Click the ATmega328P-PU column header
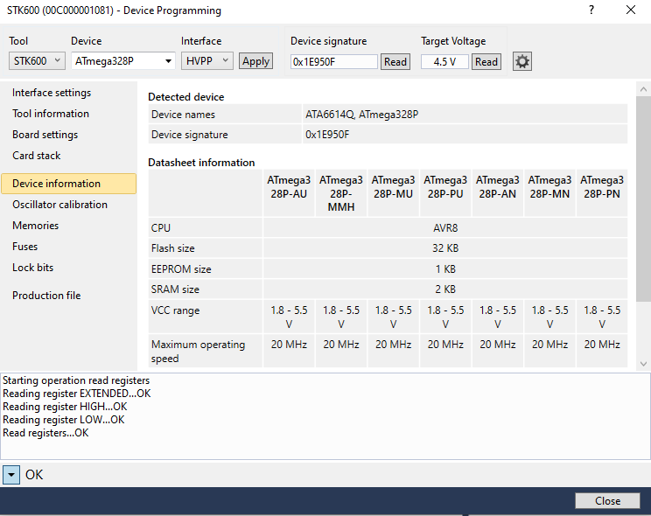Image resolution: width=651 pixels, height=516 pixels. click(445, 193)
